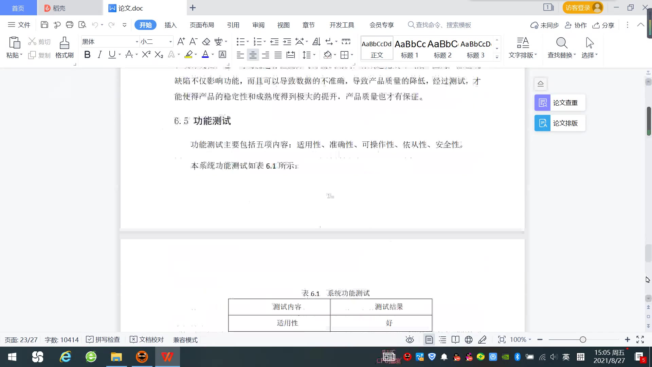Click the zoom slider handle in status bar
Viewport: 652px width, 367px height.
[583, 339]
